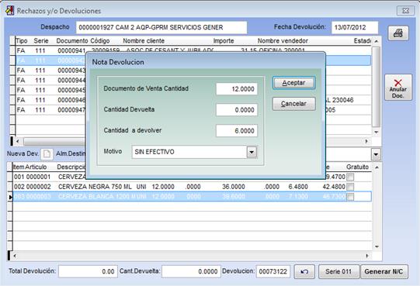Screen dimensions: 420x286
Task: Toggle Gratuito checkbox for CERVEZA NEGRA row
Action: click(350, 187)
